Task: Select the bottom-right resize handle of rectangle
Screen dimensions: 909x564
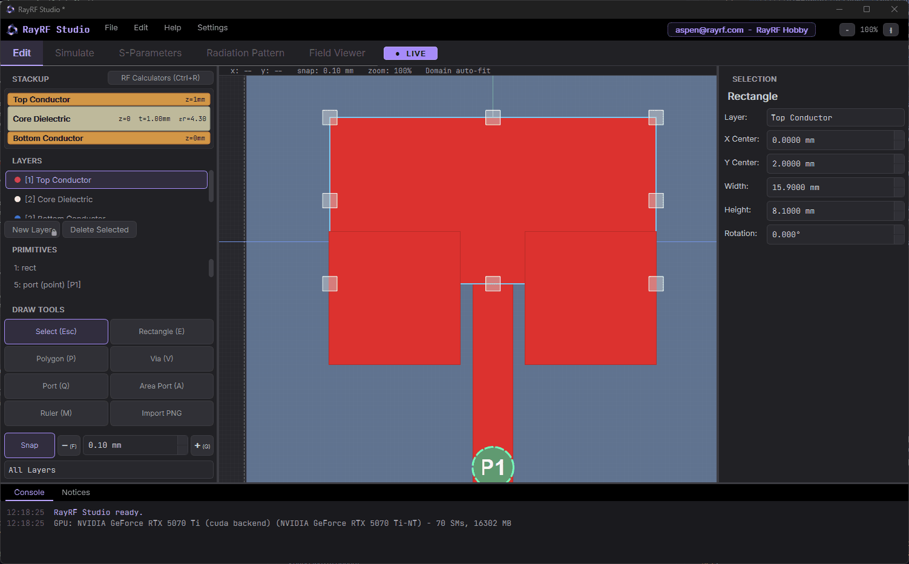Action: tap(656, 284)
